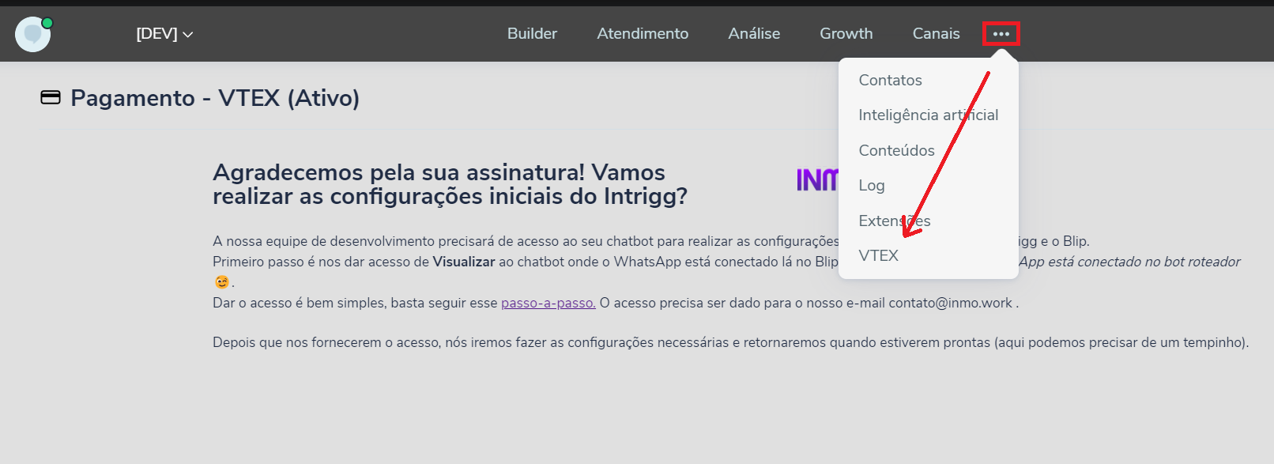Viewport: 1274px width, 464px height.
Task: Select the Canais tab
Action: click(x=937, y=34)
